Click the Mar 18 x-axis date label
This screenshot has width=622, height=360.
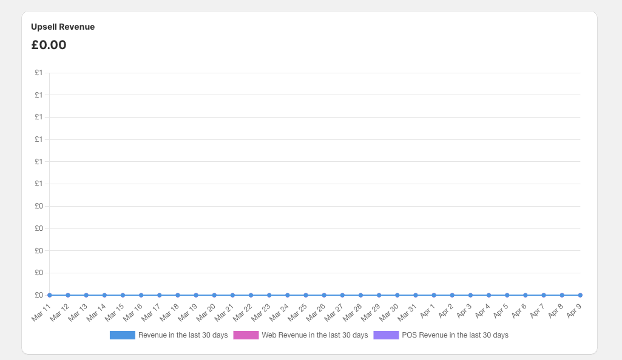pos(170,312)
